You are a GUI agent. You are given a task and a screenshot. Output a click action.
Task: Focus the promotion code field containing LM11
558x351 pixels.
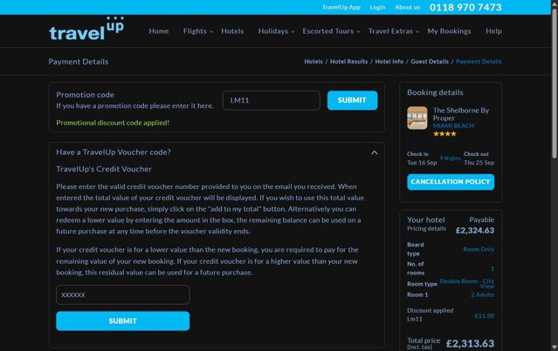tap(272, 100)
